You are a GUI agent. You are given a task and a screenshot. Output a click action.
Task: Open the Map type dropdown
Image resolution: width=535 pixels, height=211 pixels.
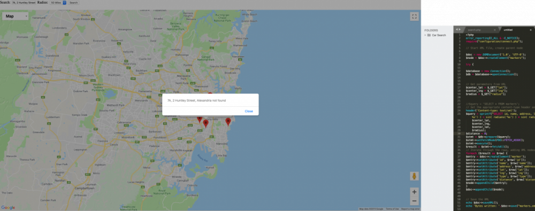coord(16,16)
